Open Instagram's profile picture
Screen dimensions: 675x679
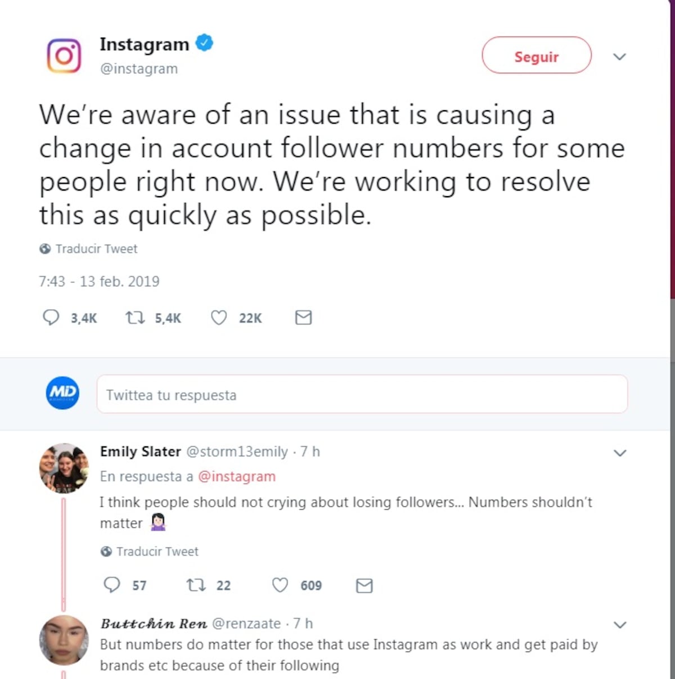[x=64, y=56]
